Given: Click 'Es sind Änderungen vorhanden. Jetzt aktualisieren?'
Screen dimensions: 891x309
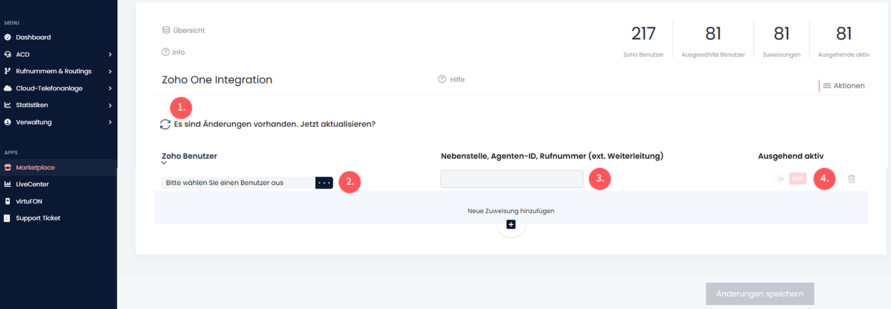Looking at the screenshot, I should [x=275, y=124].
